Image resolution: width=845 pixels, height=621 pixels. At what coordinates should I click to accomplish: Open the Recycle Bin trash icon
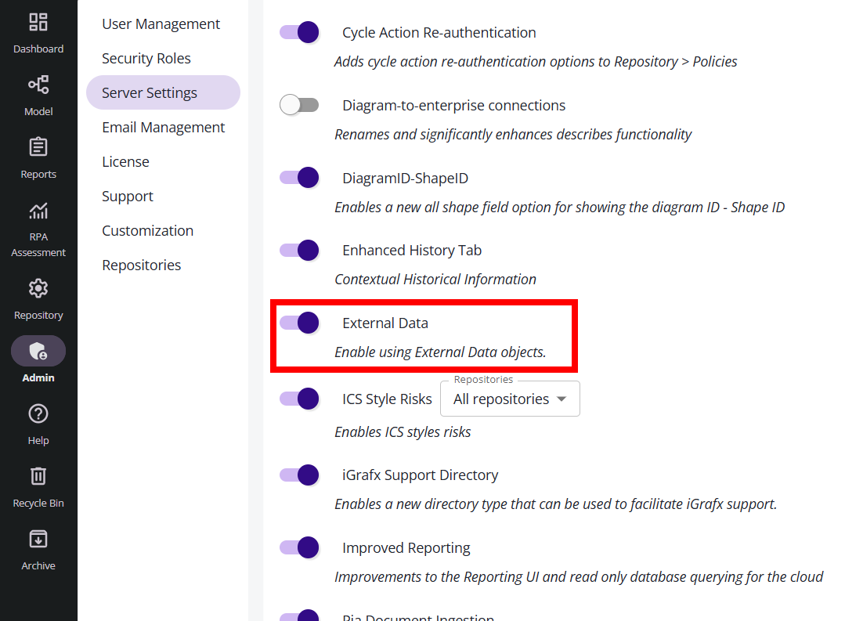pyautogui.click(x=38, y=476)
